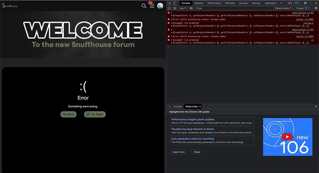
Task: Open the user avatar profile menu
Action: (160, 6)
